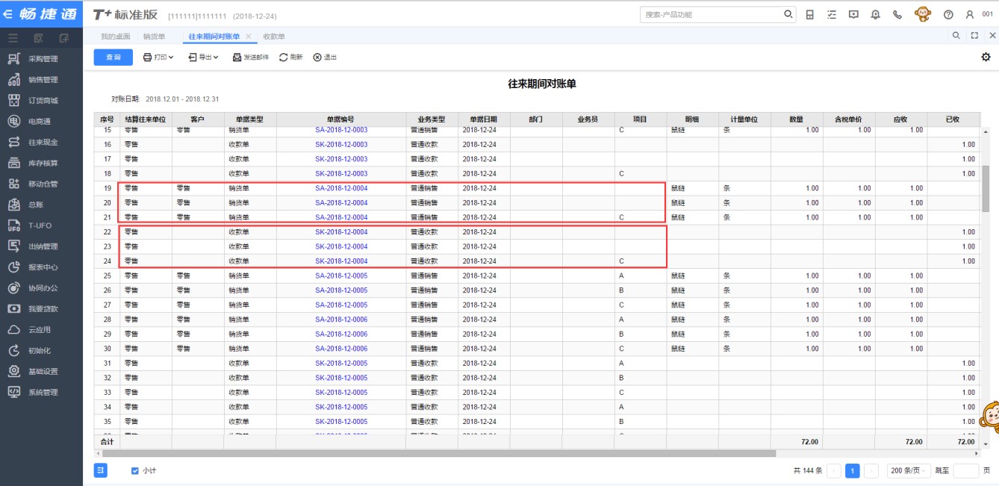Viewport: 999px width, 486px height.
Task: Open document link SA-2018-12-0004 in row 19
Action: [341, 188]
